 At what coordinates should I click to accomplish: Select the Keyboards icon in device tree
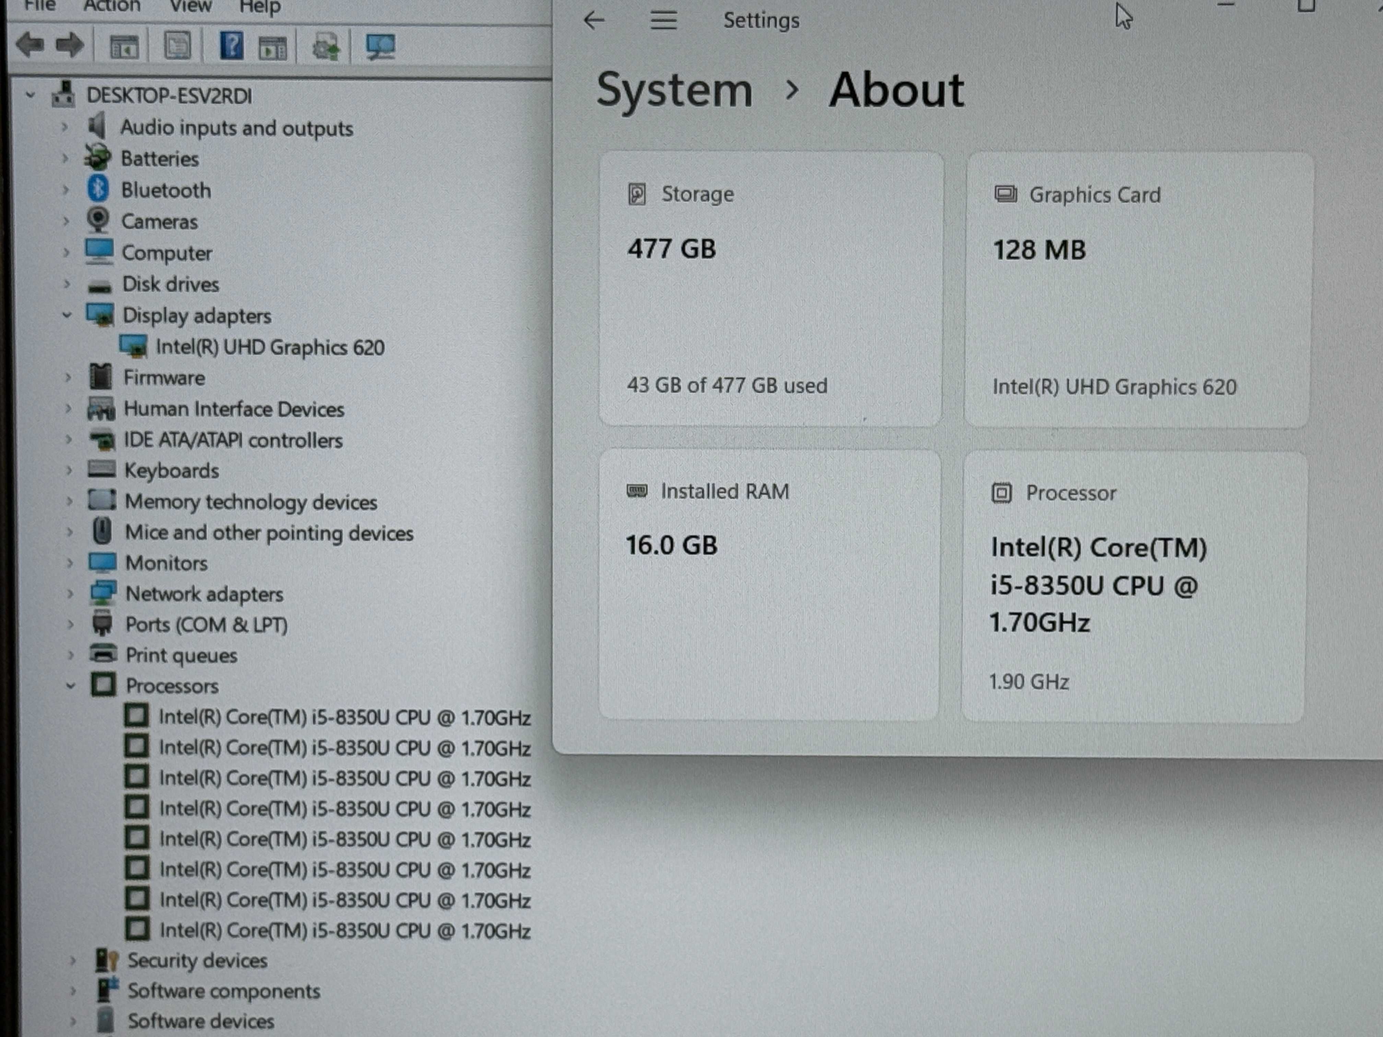[x=102, y=469]
